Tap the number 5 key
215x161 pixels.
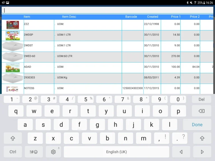(x=86, y=100)
